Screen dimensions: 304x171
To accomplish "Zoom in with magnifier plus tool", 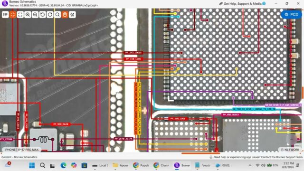I will pos(28,15).
